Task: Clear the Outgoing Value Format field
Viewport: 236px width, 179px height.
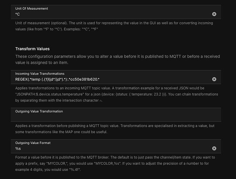Action: (214, 148)
